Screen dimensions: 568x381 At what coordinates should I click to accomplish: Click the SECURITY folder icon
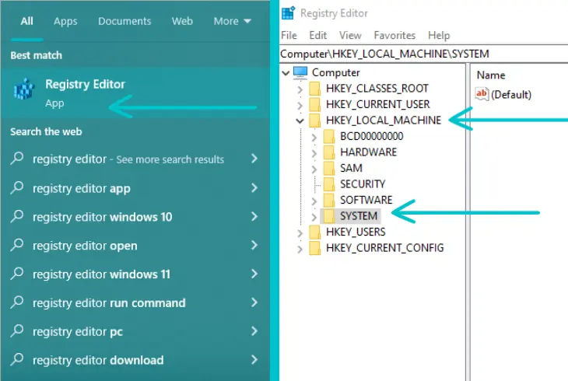click(x=329, y=184)
